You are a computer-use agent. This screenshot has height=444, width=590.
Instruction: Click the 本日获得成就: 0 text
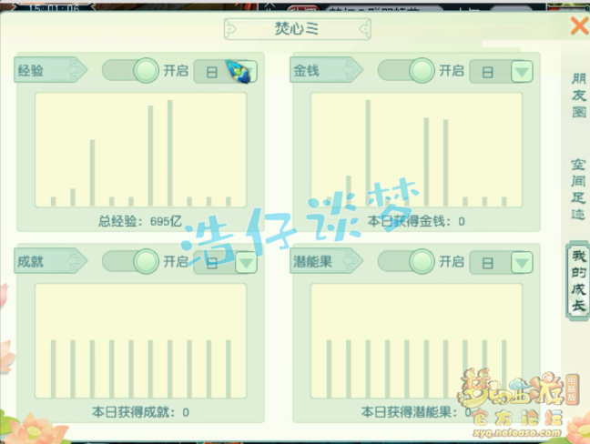[140, 412]
